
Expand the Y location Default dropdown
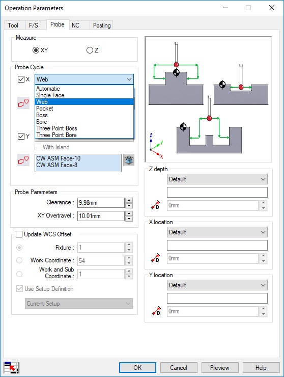[x=217, y=285]
